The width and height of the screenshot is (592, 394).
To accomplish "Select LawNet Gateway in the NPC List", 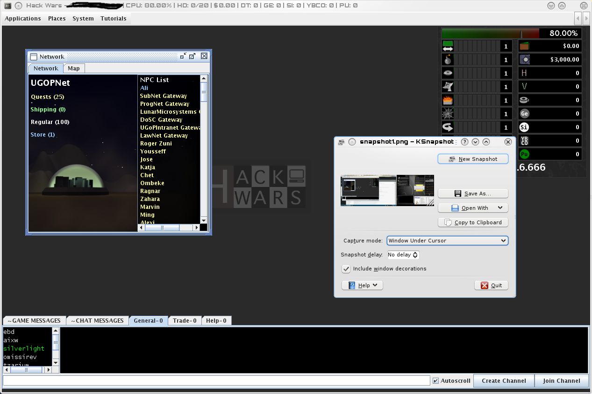I will point(164,136).
